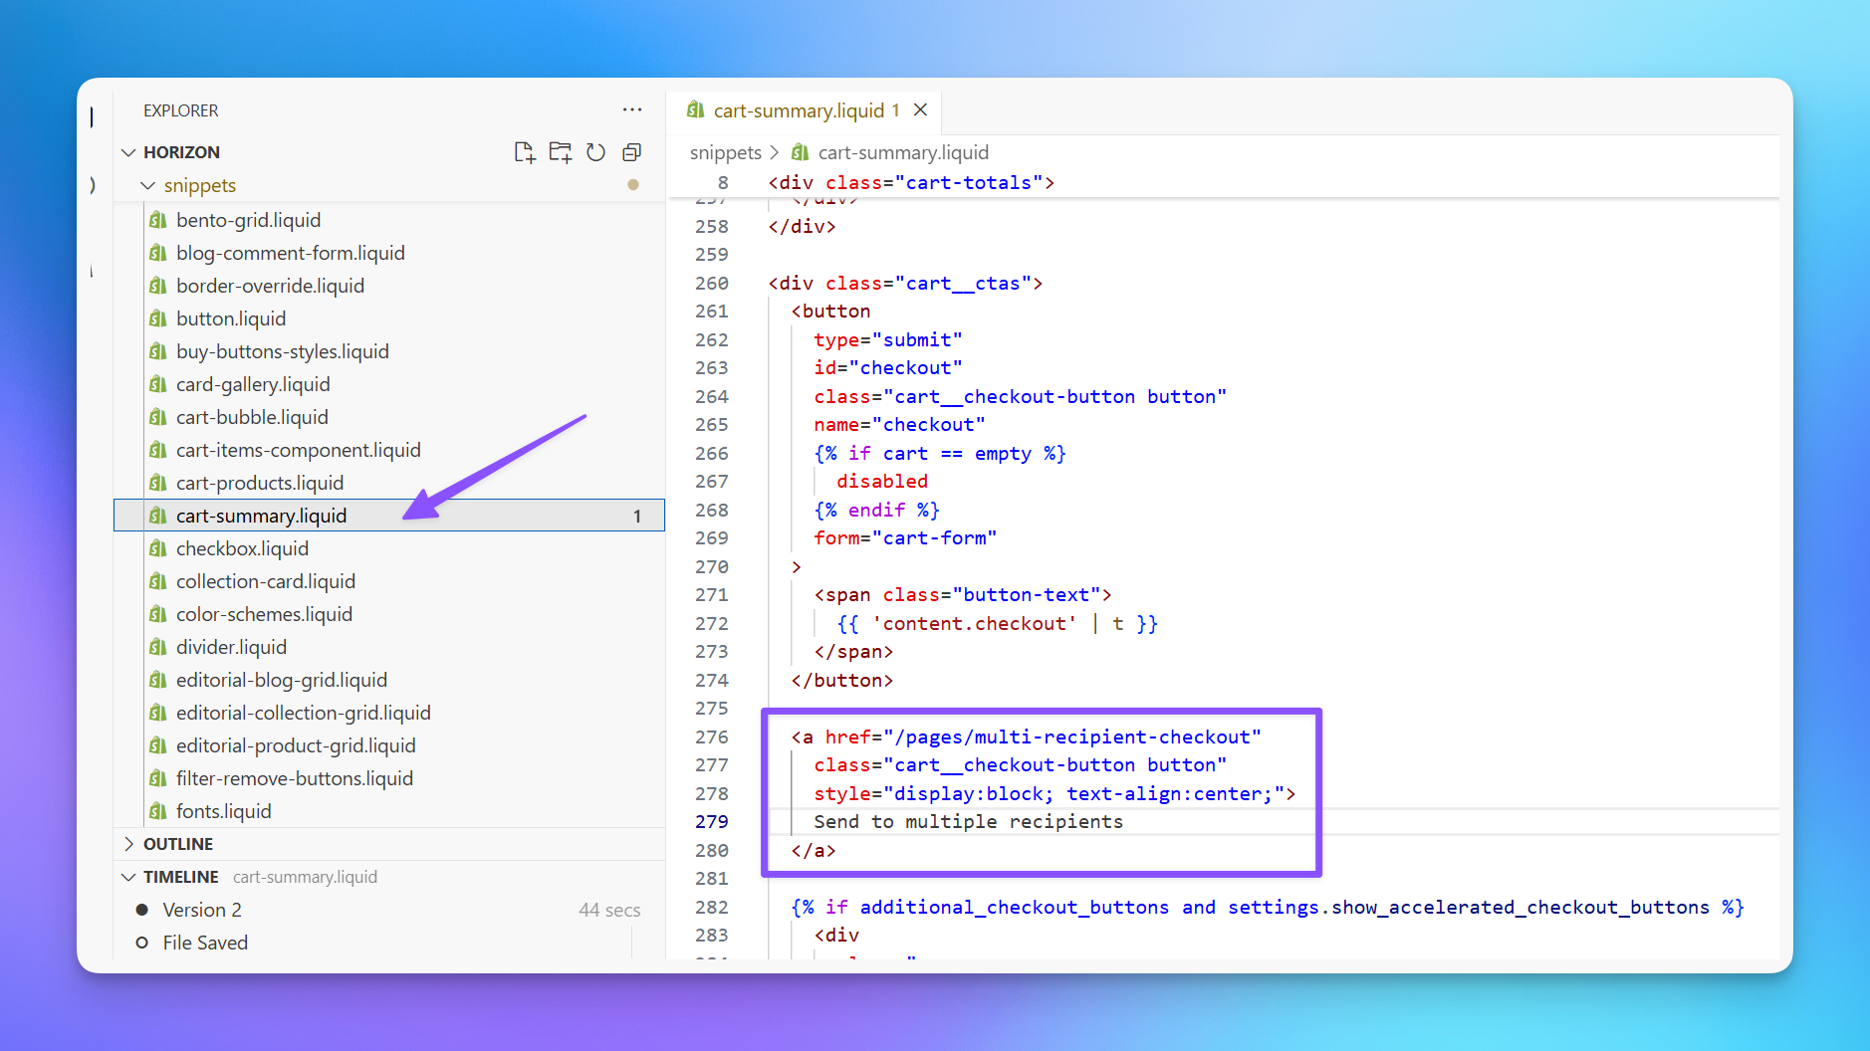The height and width of the screenshot is (1051, 1870).
Task: Click the span class button-text line
Action: [963, 594]
